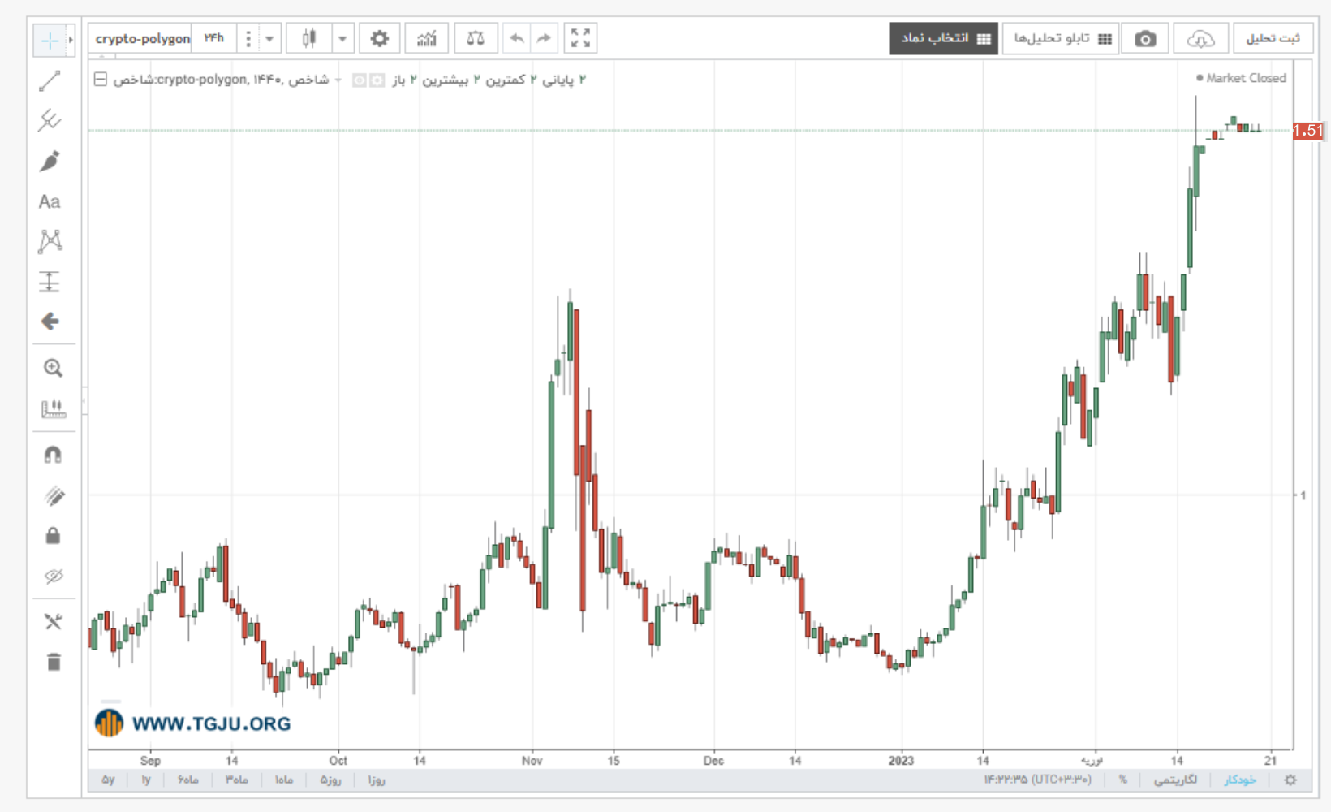Click the compare scales icon

[x=476, y=38]
